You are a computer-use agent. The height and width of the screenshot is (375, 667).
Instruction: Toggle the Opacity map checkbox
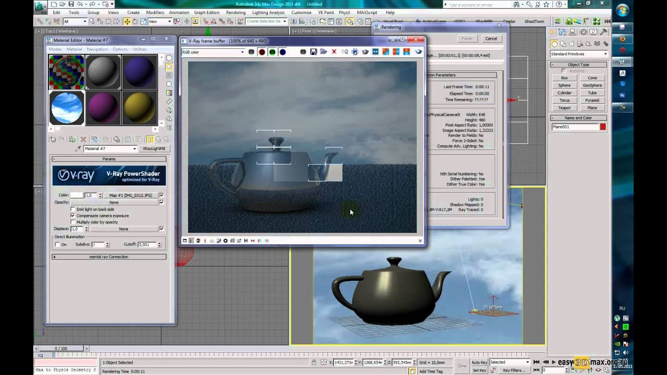point(162,202)
